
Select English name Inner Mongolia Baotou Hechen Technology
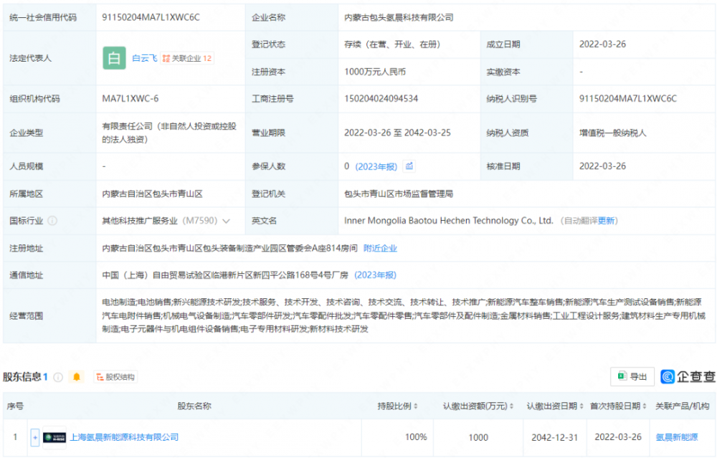[449, 221]
